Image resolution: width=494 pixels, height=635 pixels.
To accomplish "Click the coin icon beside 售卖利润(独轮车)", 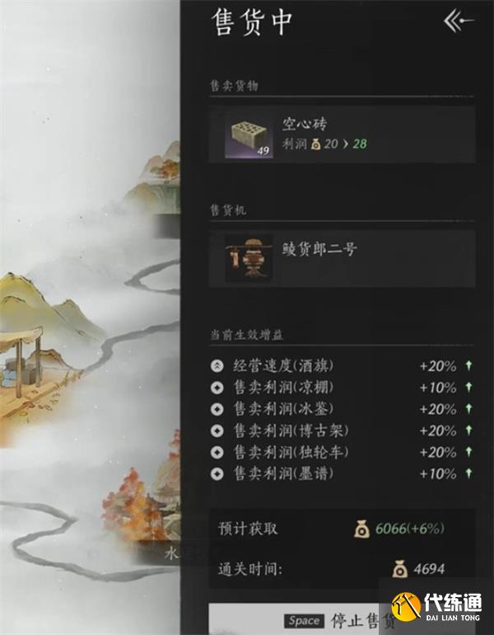I will pos(217,453).
